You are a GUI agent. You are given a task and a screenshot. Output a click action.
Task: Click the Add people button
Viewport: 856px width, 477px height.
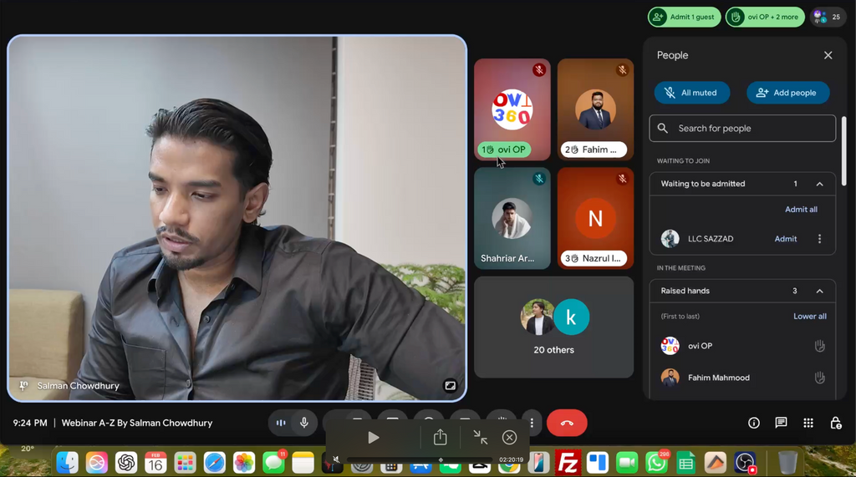pos(787,93)
